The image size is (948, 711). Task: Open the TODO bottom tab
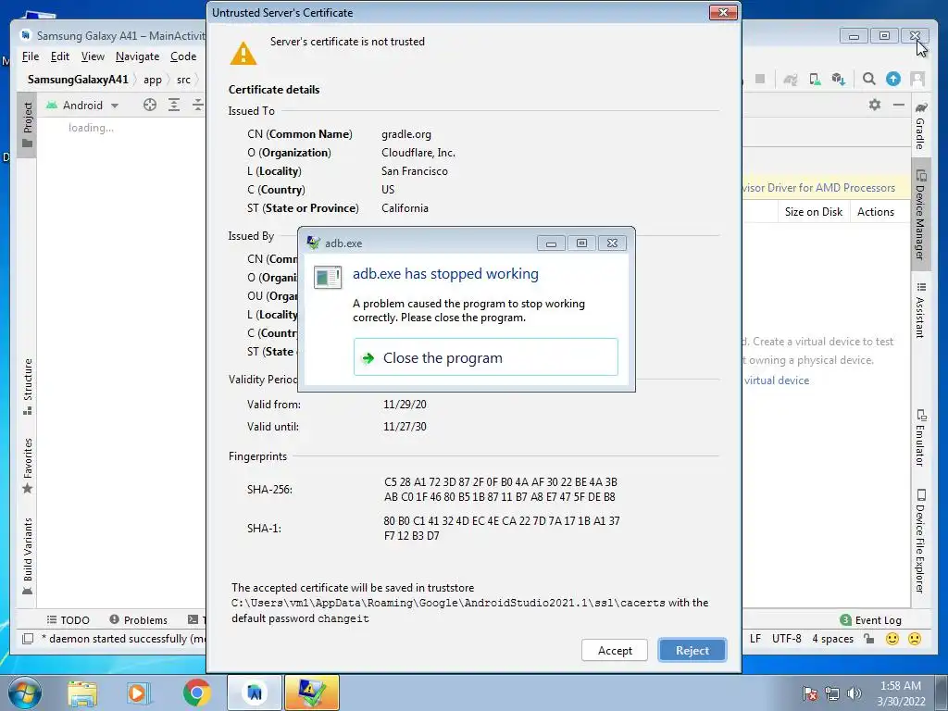coord(69,619)
